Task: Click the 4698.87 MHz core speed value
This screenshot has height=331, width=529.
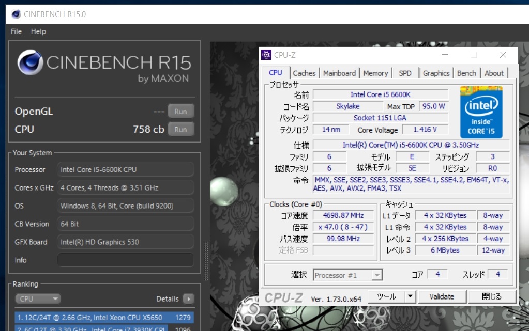Action: click(343, 215)
